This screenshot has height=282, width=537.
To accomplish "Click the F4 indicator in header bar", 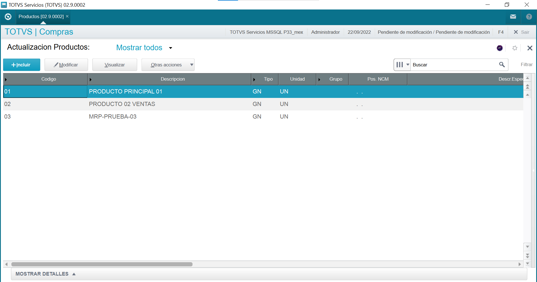I will tap(501, 32).
